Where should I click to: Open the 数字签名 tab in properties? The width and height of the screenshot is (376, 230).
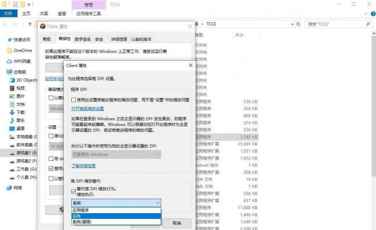click(83, 39)
